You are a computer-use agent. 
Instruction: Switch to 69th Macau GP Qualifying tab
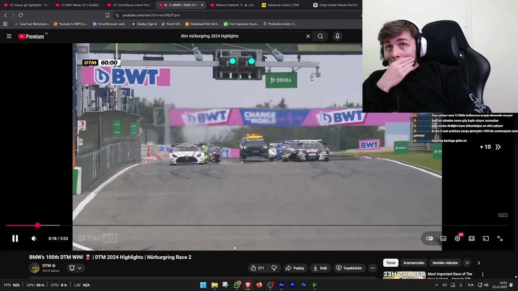(x=78, y=5)
